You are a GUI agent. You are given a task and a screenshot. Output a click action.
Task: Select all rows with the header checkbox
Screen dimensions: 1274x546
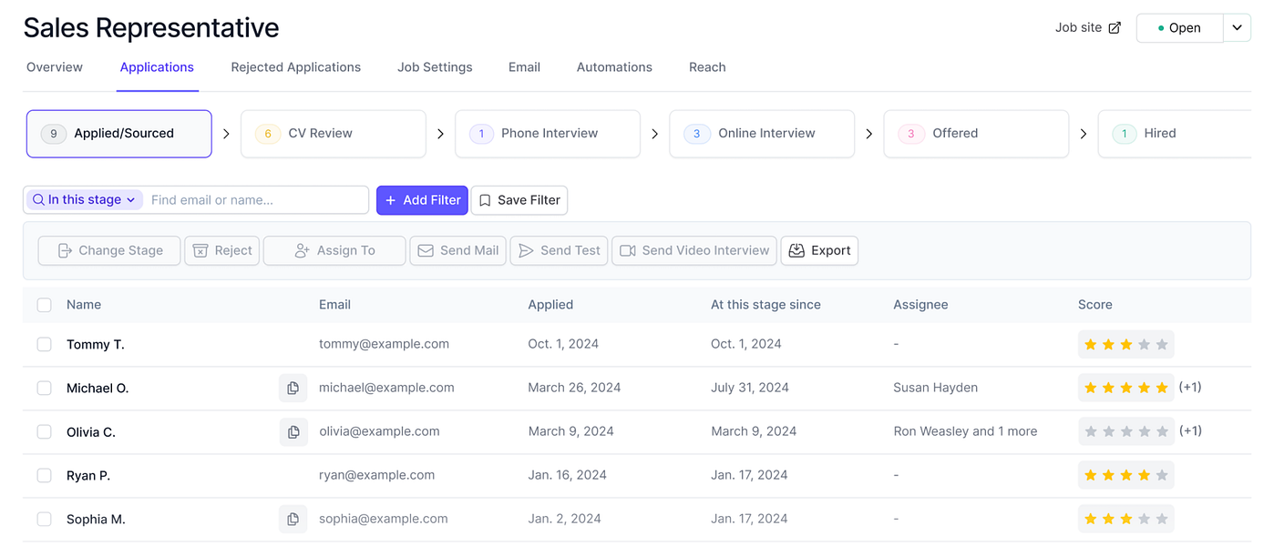coord(44,305)
